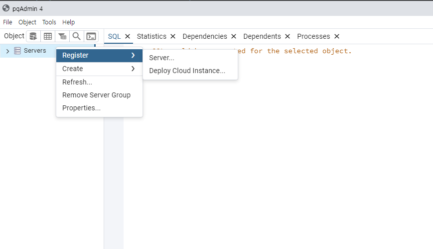Expand the Servers tree node

8,51
